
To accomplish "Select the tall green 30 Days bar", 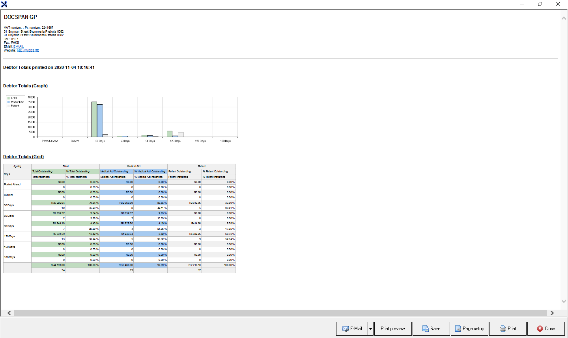I will (94, 119).
